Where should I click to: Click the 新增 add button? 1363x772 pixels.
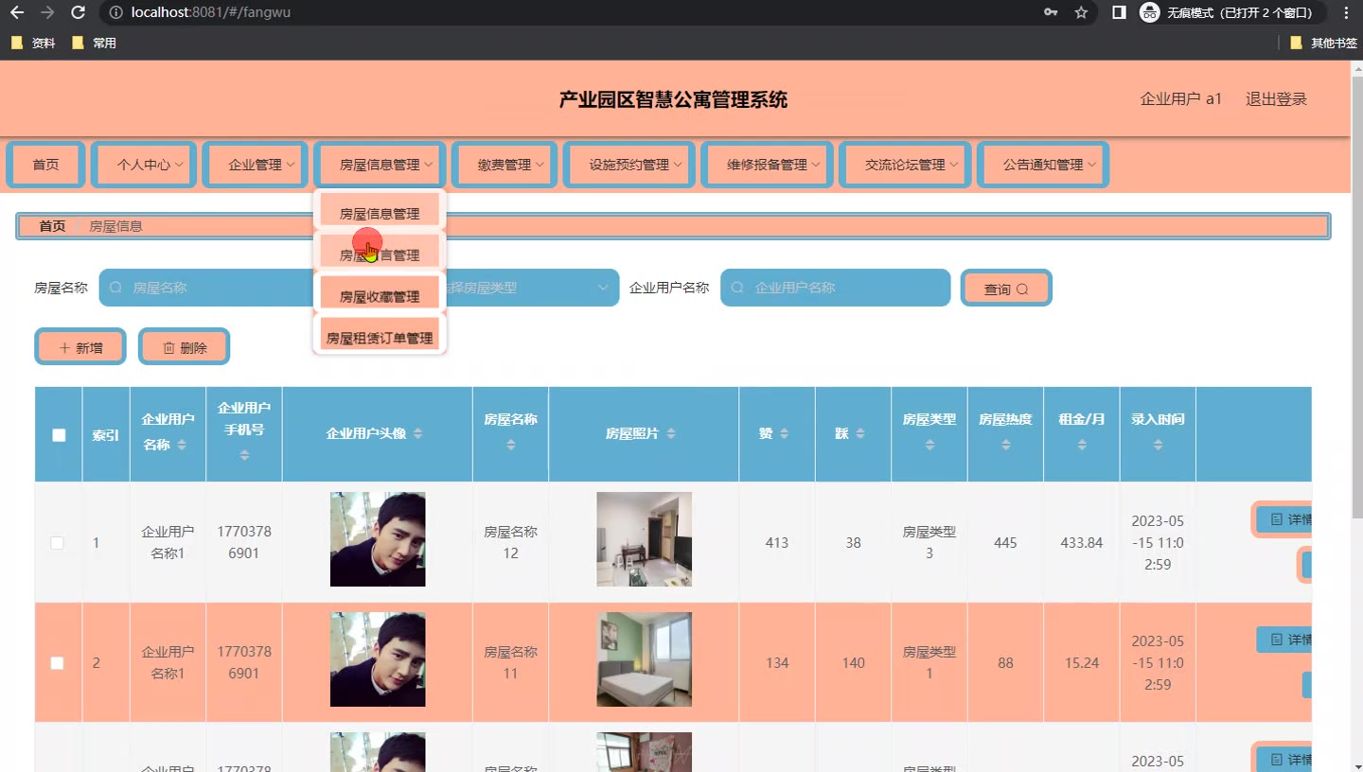click(80, 347)
